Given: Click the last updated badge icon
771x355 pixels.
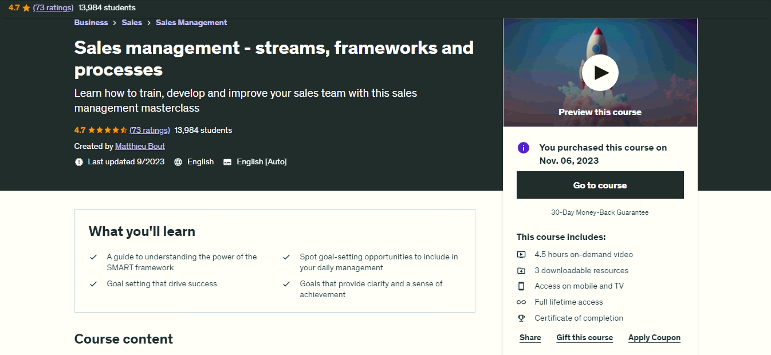Looking at the screenshot, I should click(79, 162).
